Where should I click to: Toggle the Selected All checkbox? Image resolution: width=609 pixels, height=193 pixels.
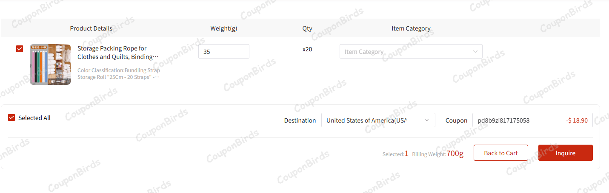click(11, 117)
